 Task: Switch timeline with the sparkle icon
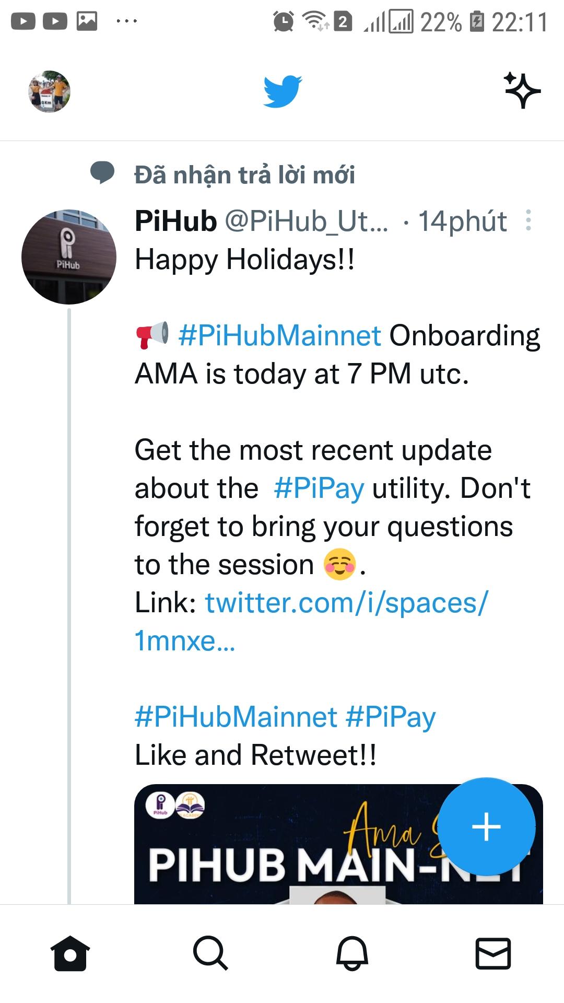(522, 91)
